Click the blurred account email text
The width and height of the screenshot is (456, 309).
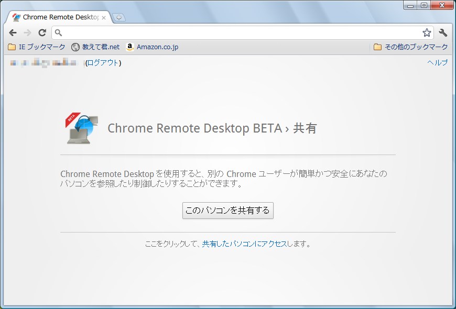point(44,62)
